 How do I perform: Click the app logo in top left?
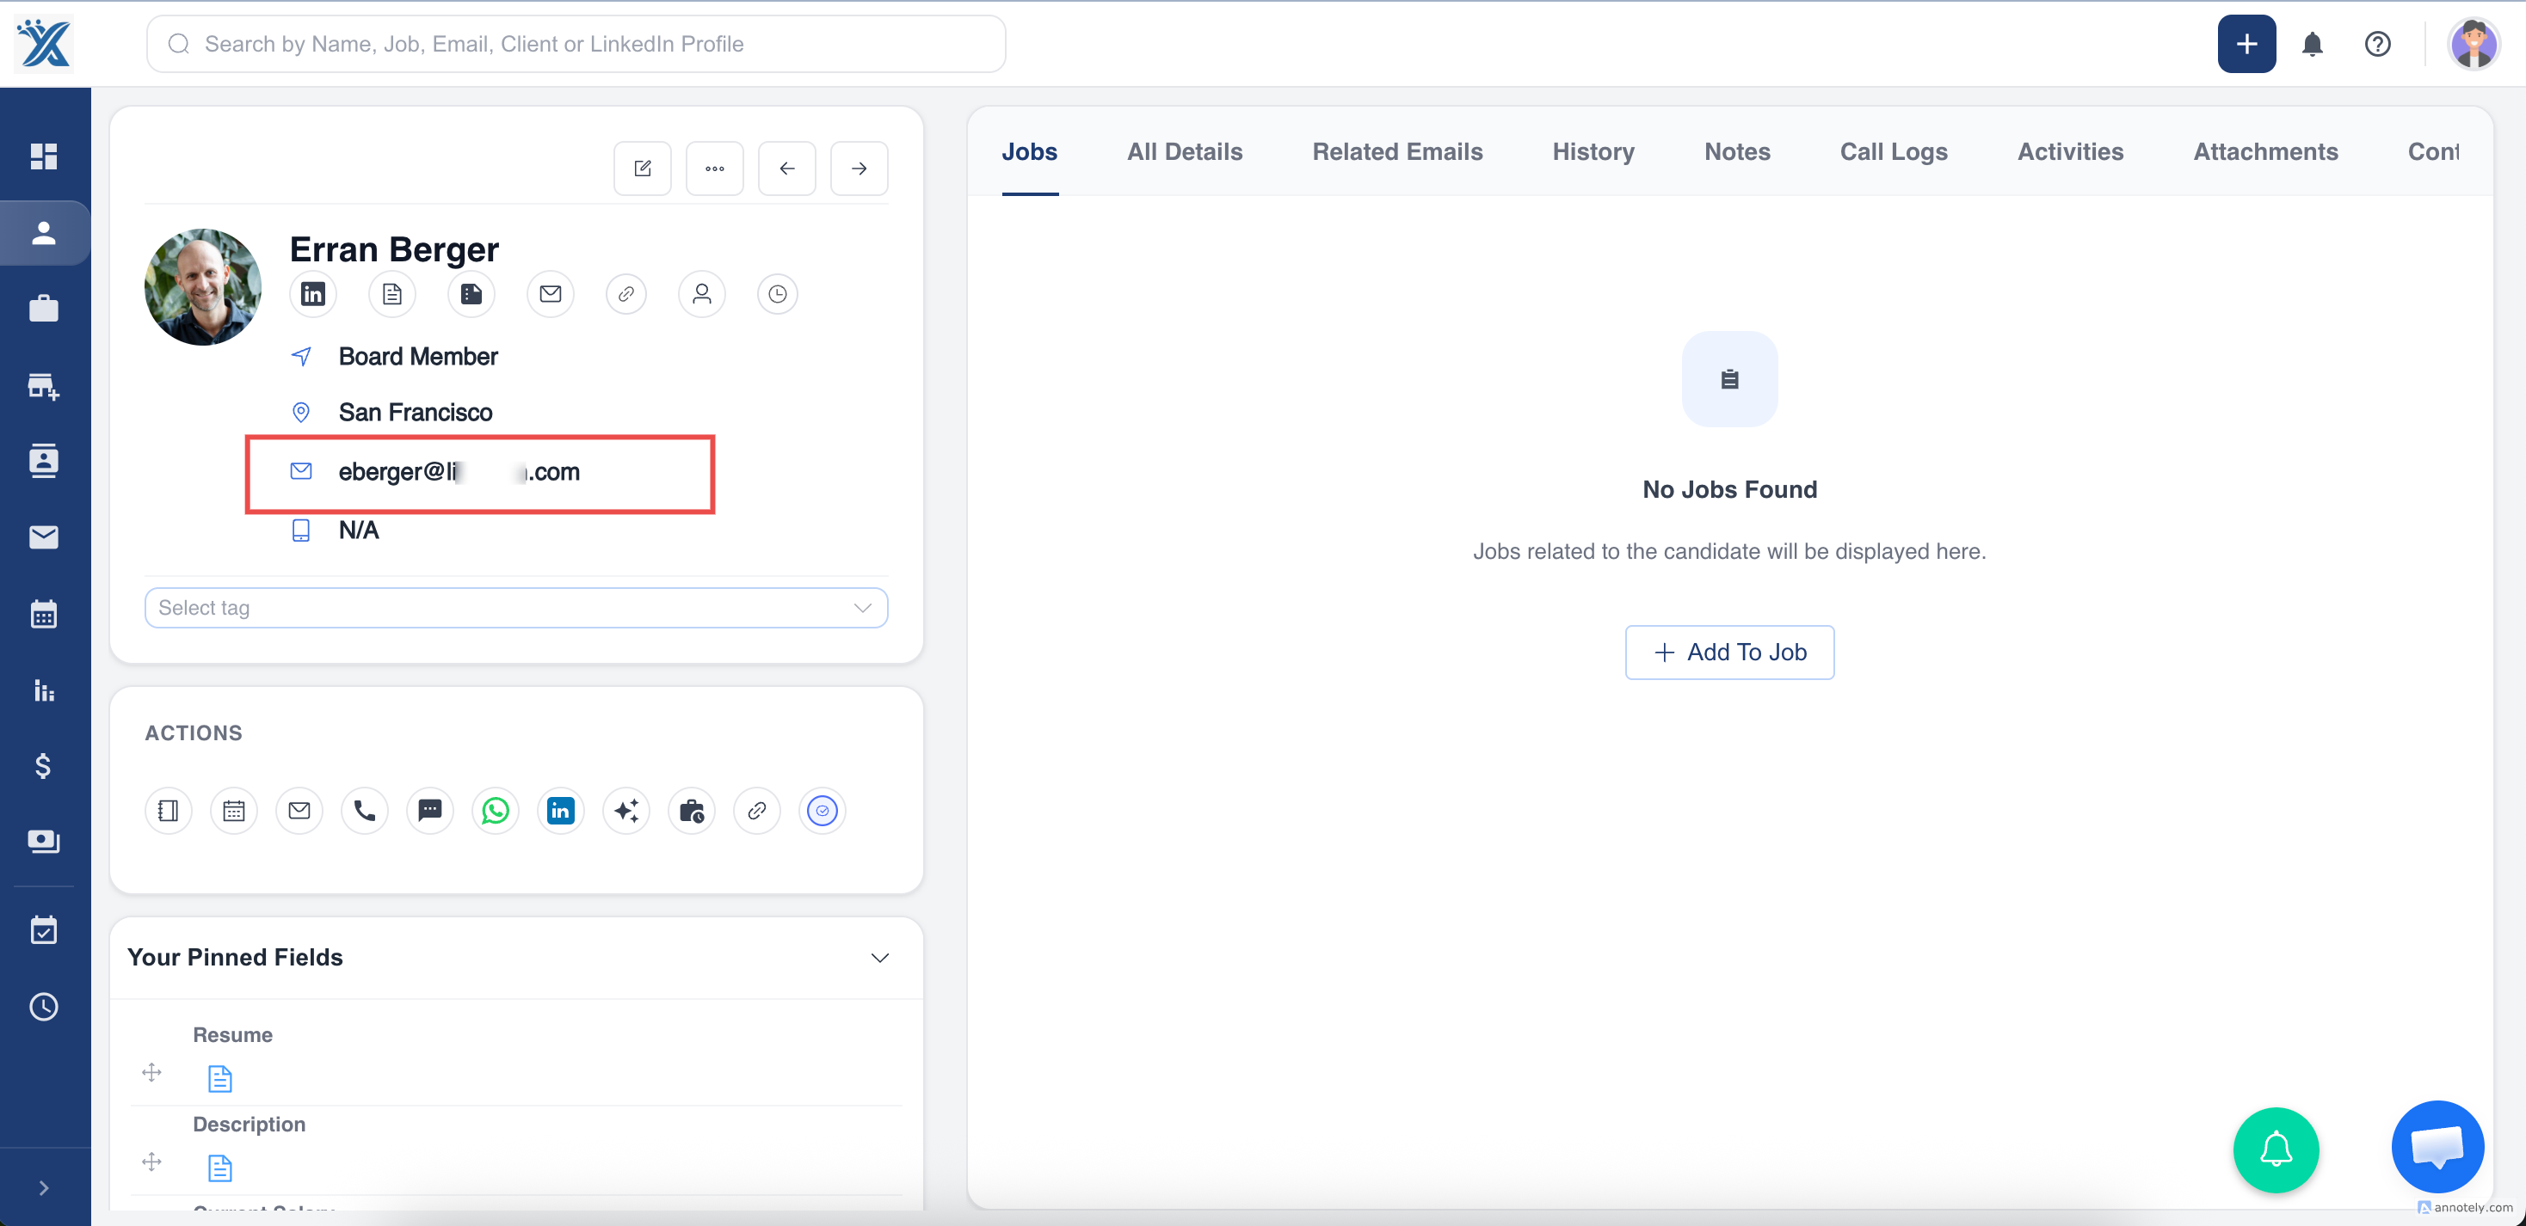(x=44, y=44)
